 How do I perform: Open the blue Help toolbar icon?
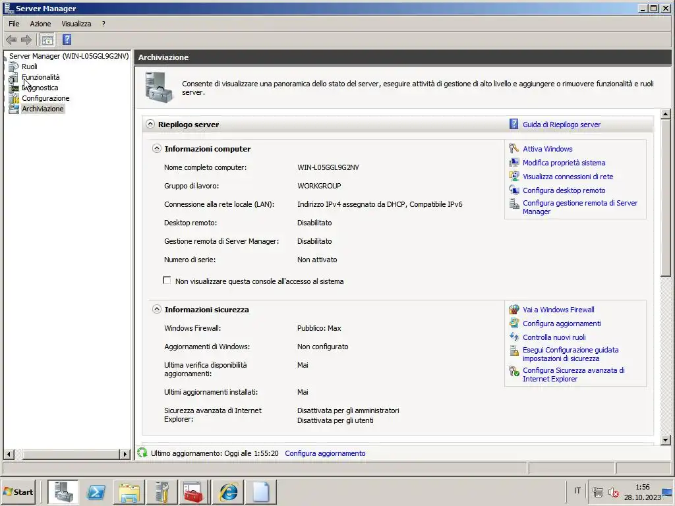(67, 40)
